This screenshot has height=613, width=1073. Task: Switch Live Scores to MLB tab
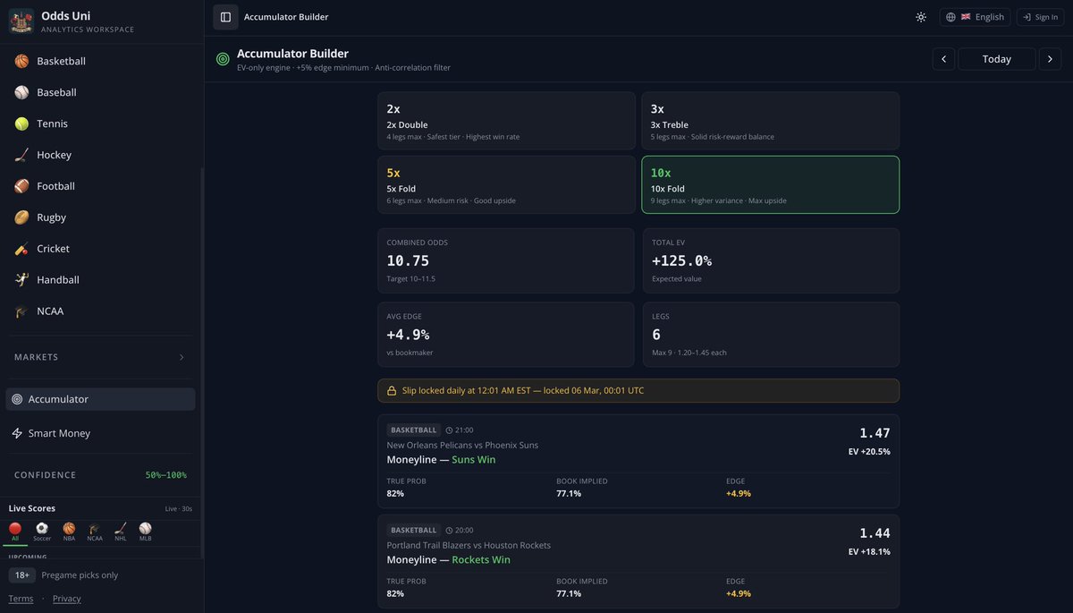tap(146, 532)
